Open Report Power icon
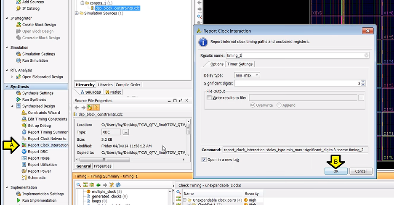 click(24, 171)
